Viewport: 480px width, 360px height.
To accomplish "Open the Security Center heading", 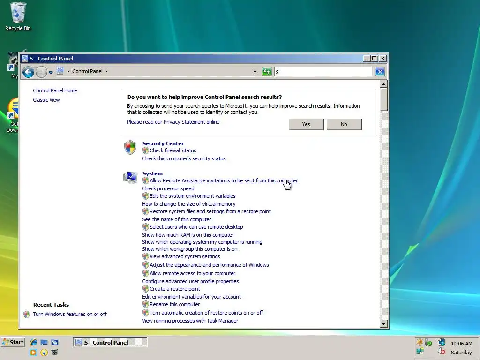I will coord(163,143).
